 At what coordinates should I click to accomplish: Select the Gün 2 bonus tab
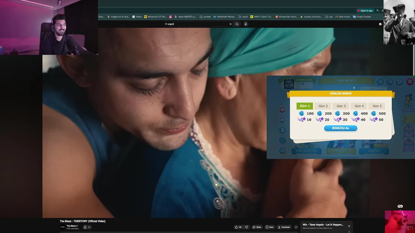[x=323, y=106]
